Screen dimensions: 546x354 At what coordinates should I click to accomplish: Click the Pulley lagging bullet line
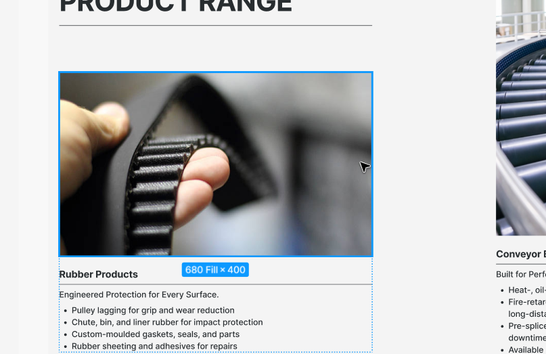click(x=153, y=310)
